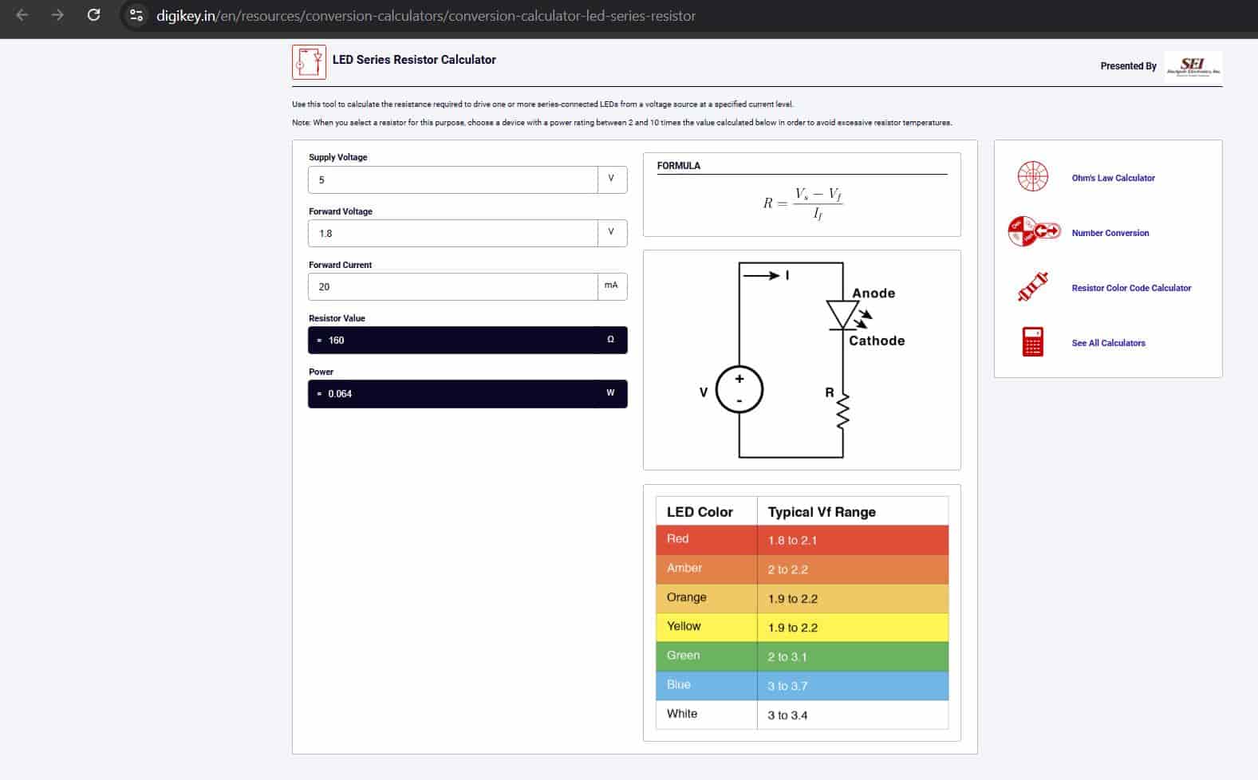Click the 'Typical Vf Range' table header
Viewport: 1258px width, 780px height.
pyautogui.click(x=853, y=511)
